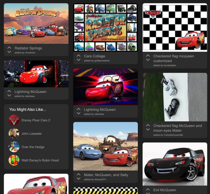The width and height of the screenshot is (210, 194).
Task: Downvote the Radiator Springs image
Action: tap(9, 52)
